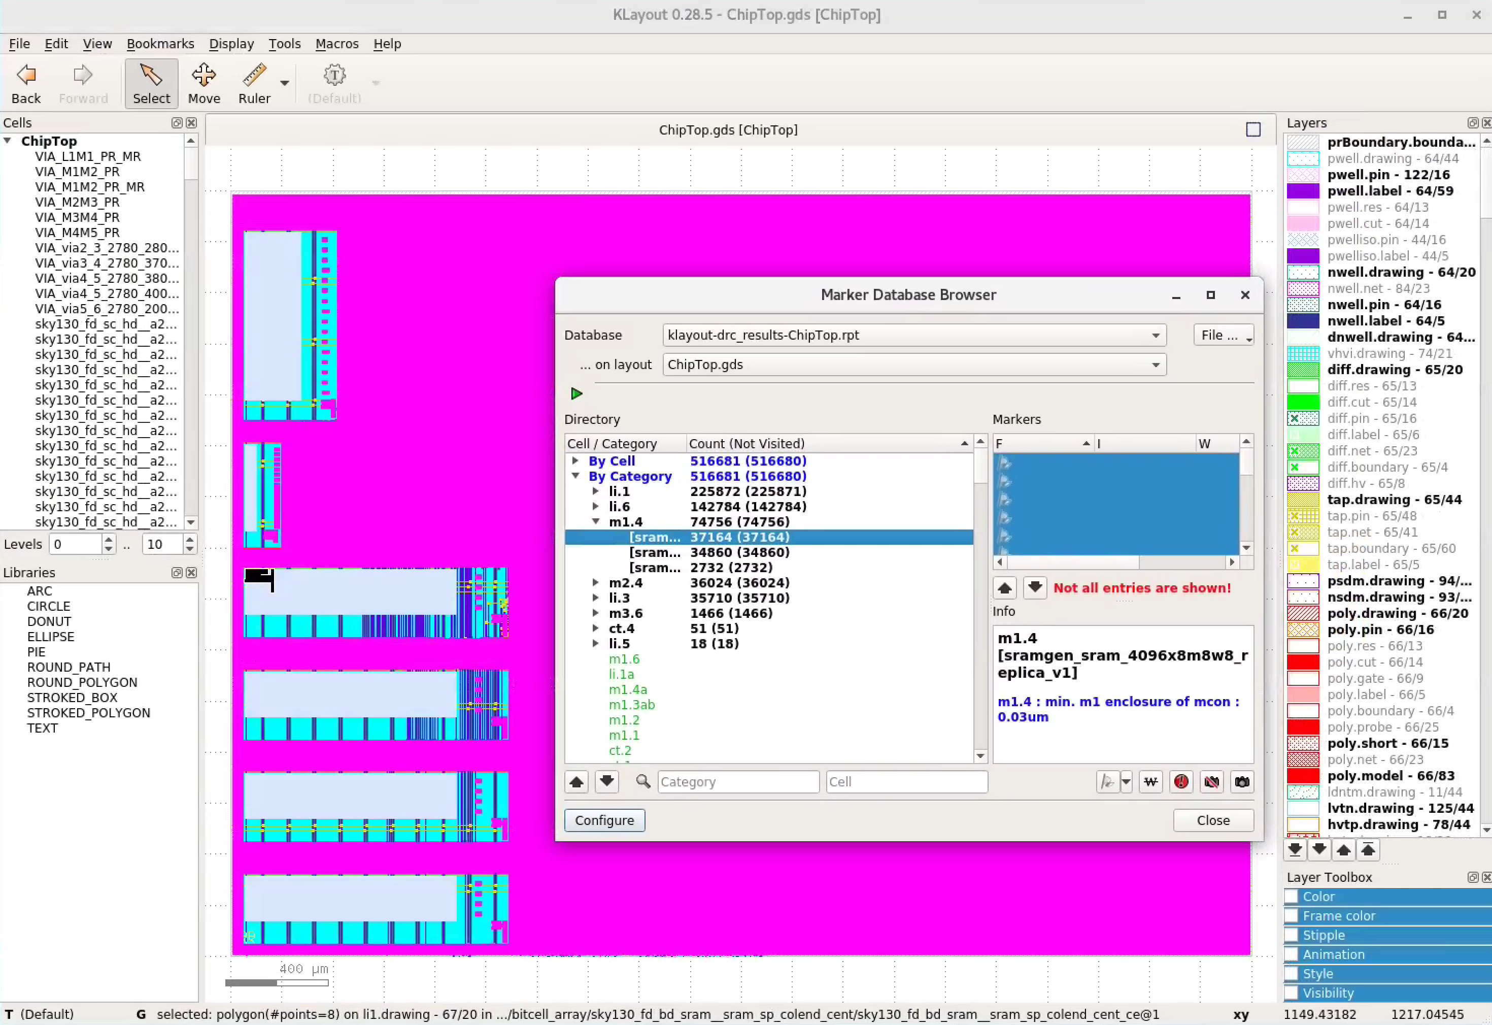Move selected layers to top

coord(1368,850)
